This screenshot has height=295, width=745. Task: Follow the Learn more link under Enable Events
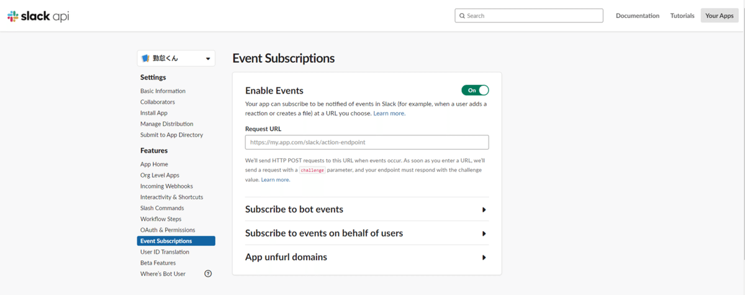click(x=389, y=114)
